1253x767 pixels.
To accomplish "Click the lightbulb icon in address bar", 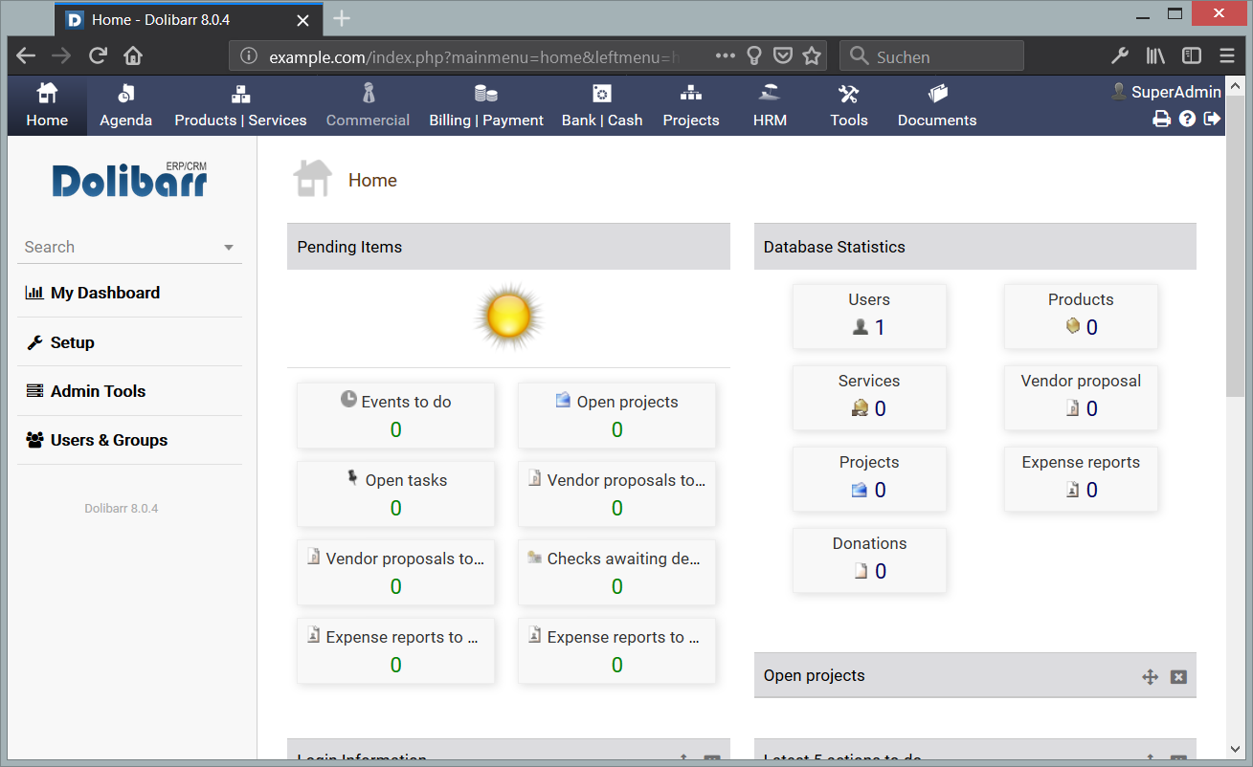I will (x=754, y=55).
